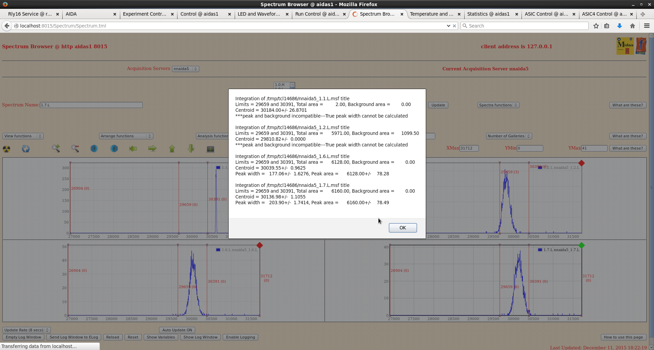
Task: Click the spectrum monitor display icon
Action: point(211,149)
